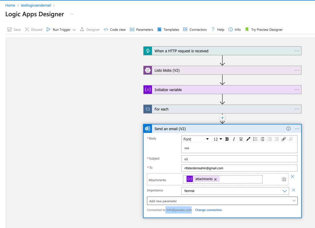This screenshot has width=315, height=228.
Task: Open the Font family dropdown
Action: (196, 139)
